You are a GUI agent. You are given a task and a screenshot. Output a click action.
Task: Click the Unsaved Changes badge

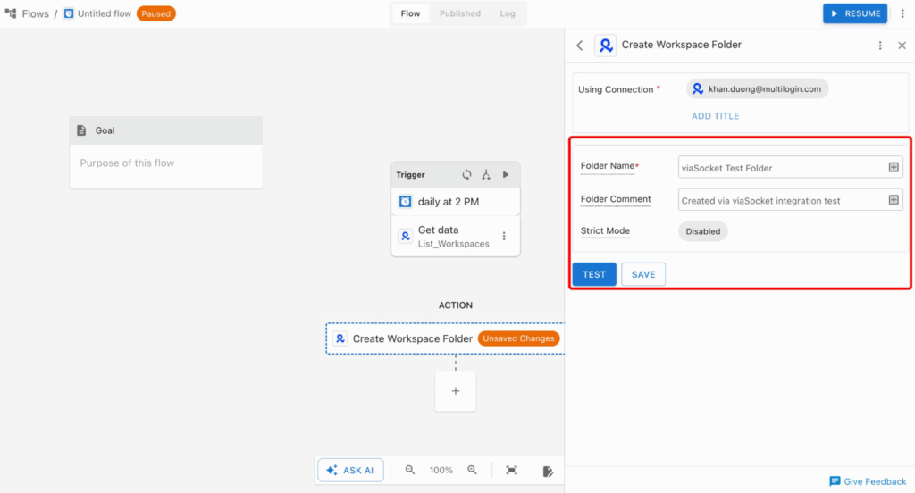point(518,338)
